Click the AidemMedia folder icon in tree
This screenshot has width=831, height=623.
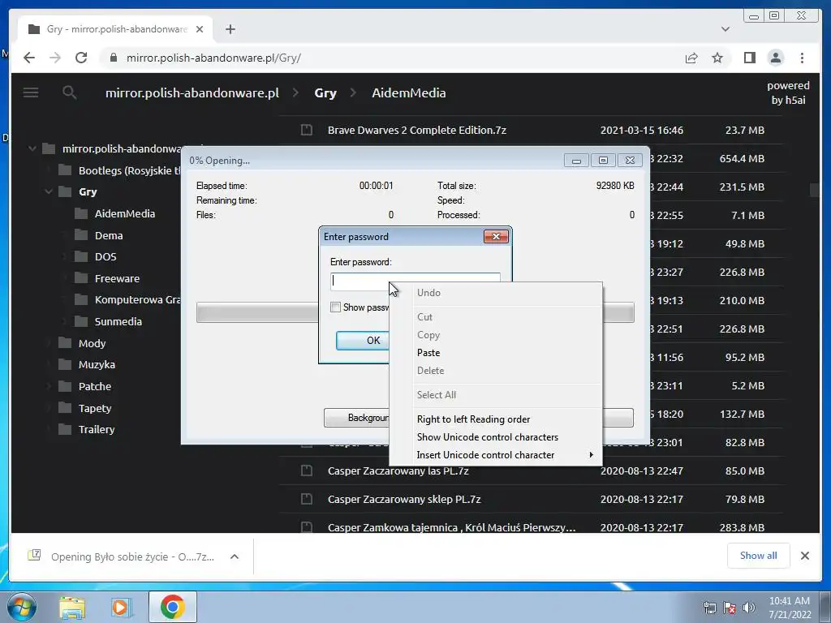81,213
